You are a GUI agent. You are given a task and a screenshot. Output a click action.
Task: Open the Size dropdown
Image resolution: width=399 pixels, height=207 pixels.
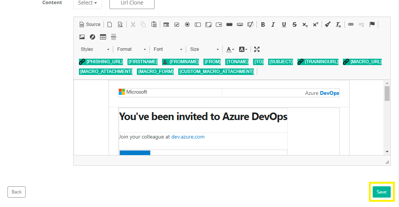tap(204, 49)
